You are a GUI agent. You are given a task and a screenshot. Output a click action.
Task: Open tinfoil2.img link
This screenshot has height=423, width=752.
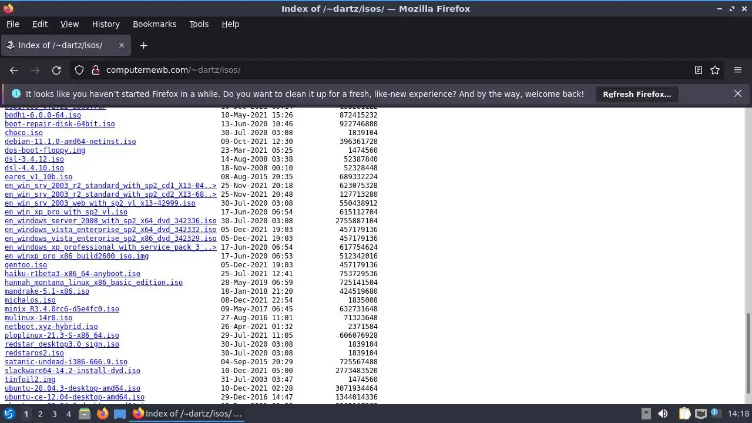pos(30,380)
